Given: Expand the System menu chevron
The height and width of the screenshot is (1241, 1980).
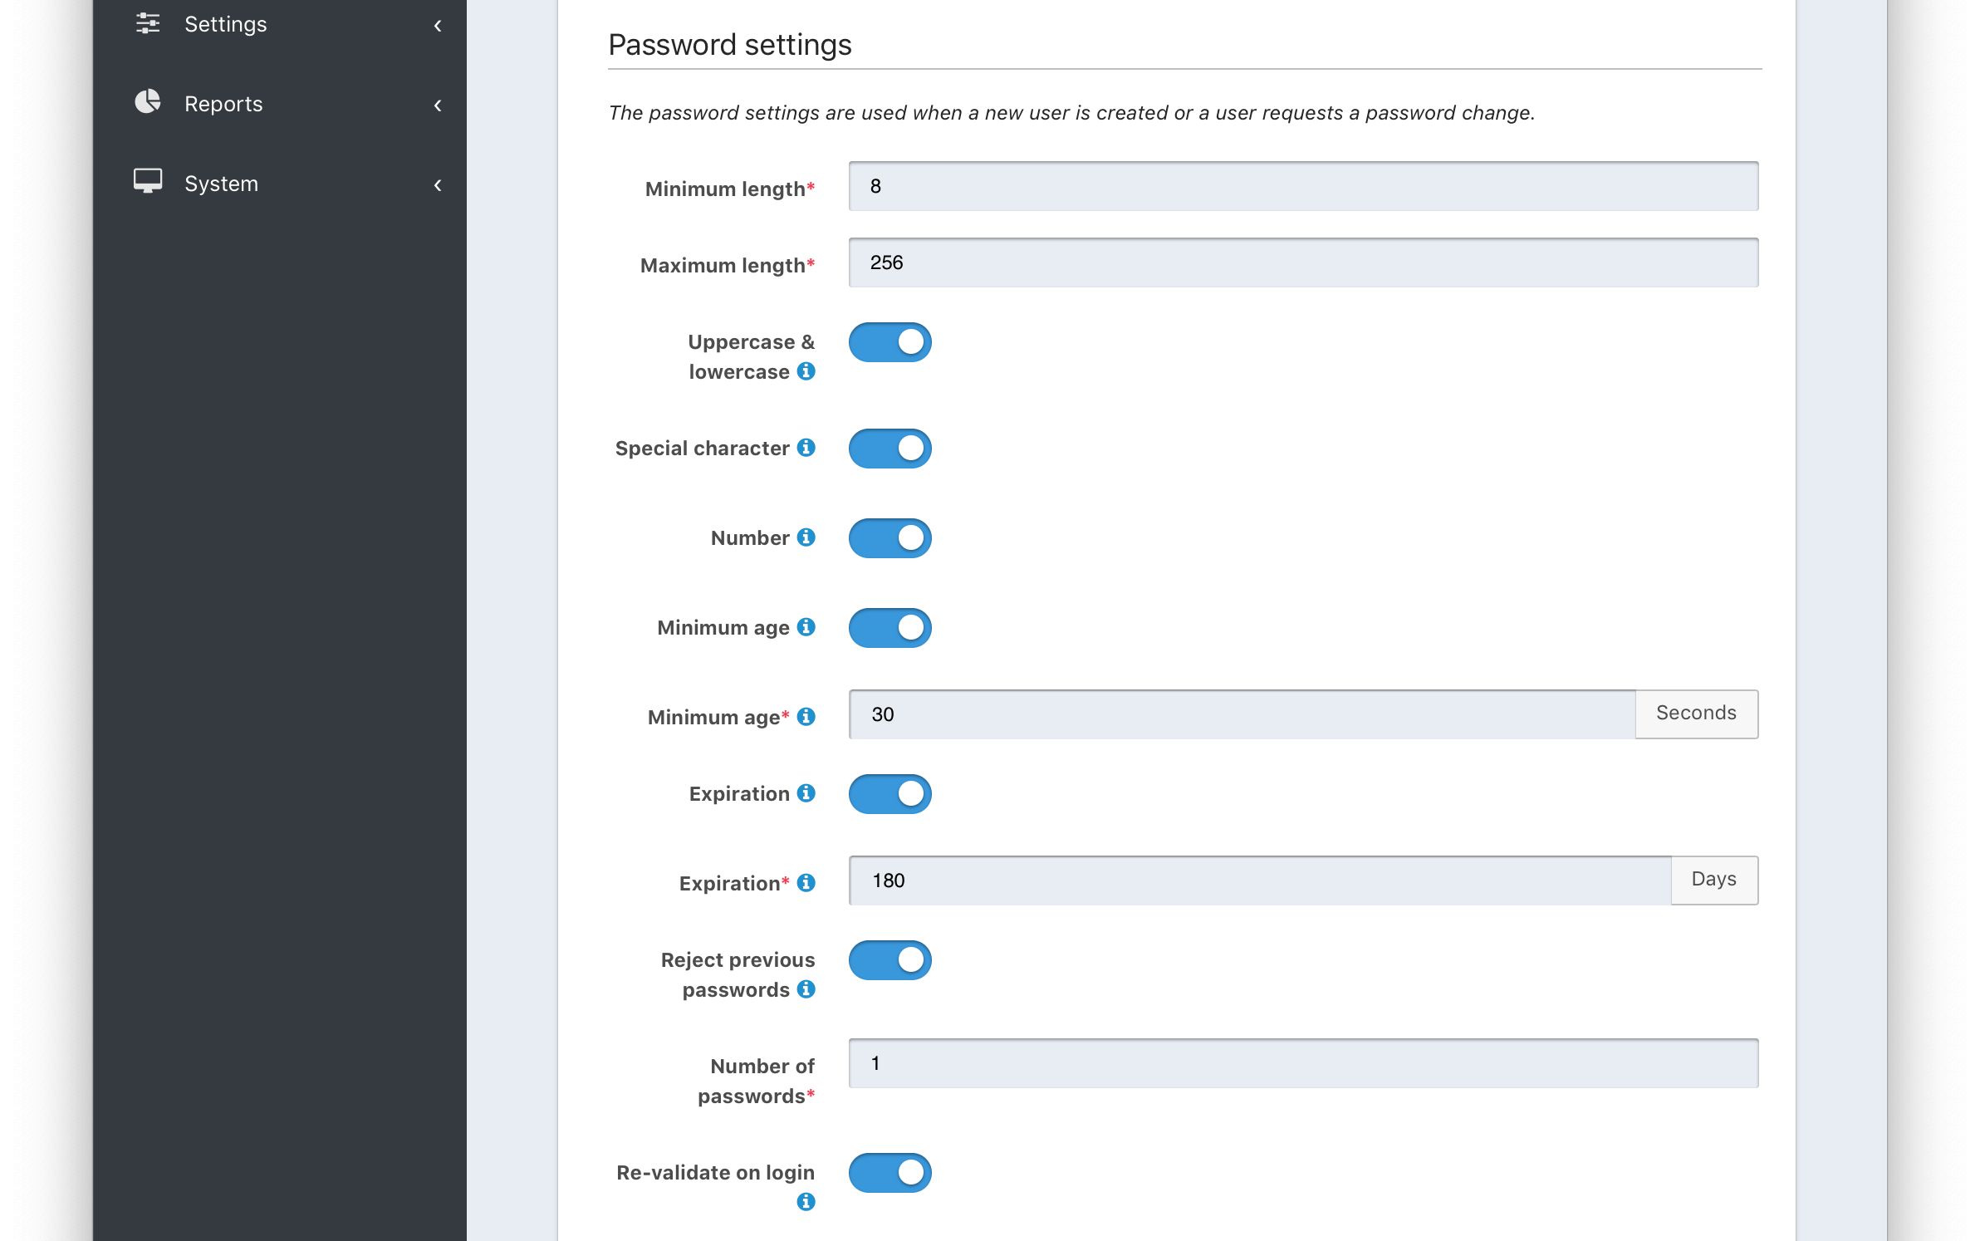Looking at the screenshot, I should pyautogui.click(x=438, y=185).
